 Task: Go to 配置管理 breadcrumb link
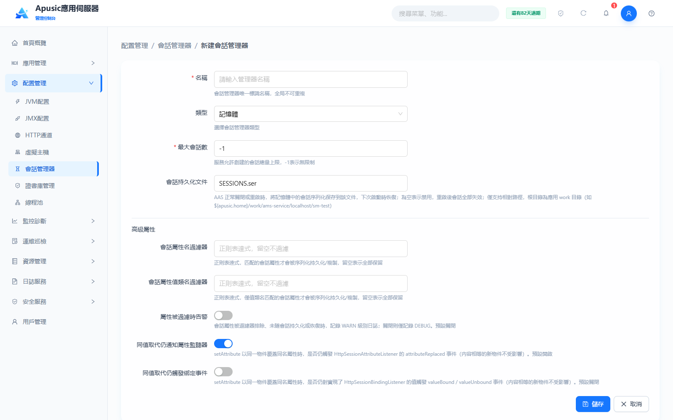tap(135, 45)
